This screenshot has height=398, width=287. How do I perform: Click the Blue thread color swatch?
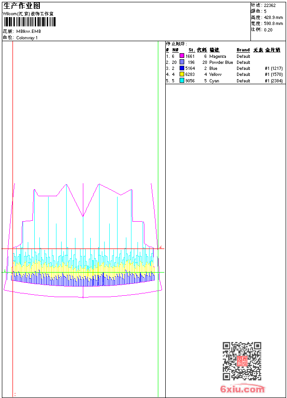182,68
